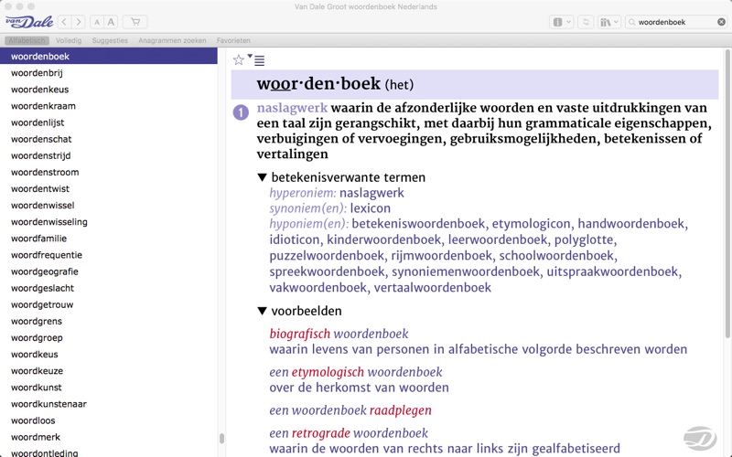Screen dimensions: 732x457
Task: Select woordenstrijd in the word list
Action: (x=108, y=155)
